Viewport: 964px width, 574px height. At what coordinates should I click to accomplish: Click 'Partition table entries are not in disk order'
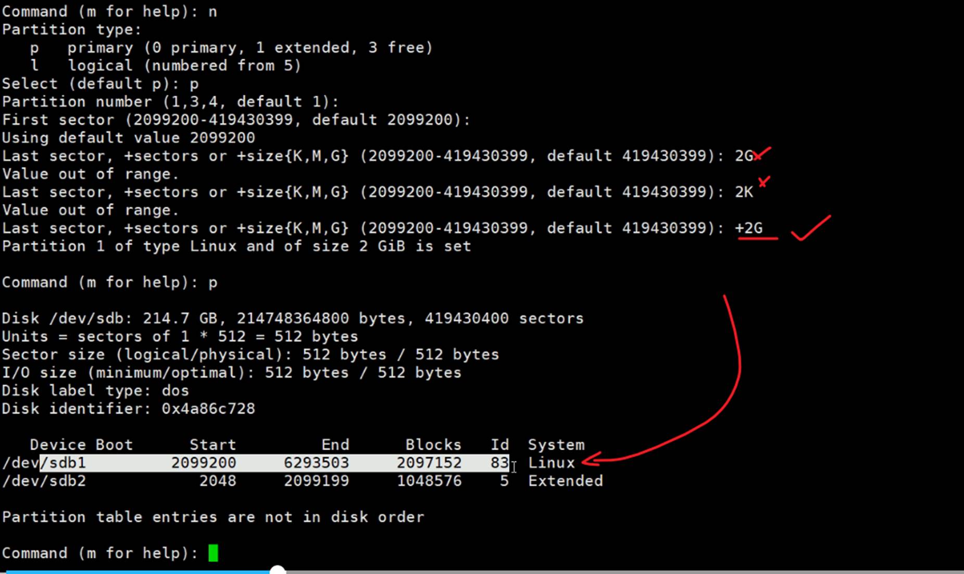point(213,517)
